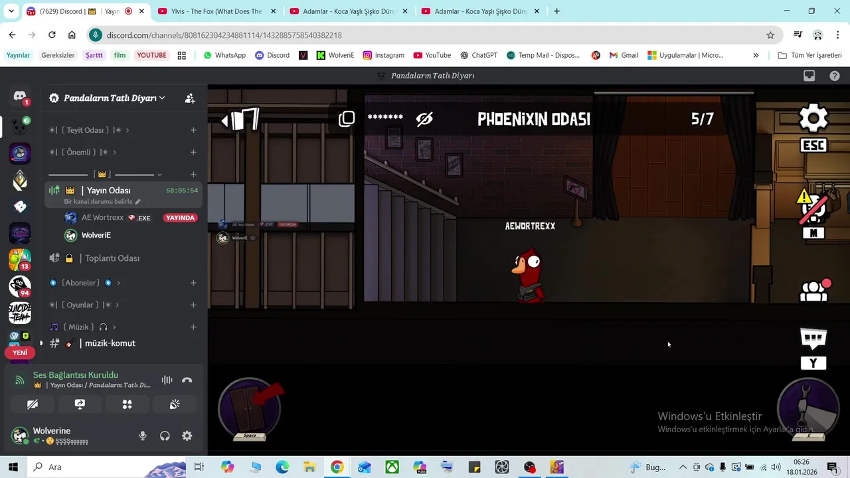Open Chrome tab search dropdown arrow

[11, 11]
